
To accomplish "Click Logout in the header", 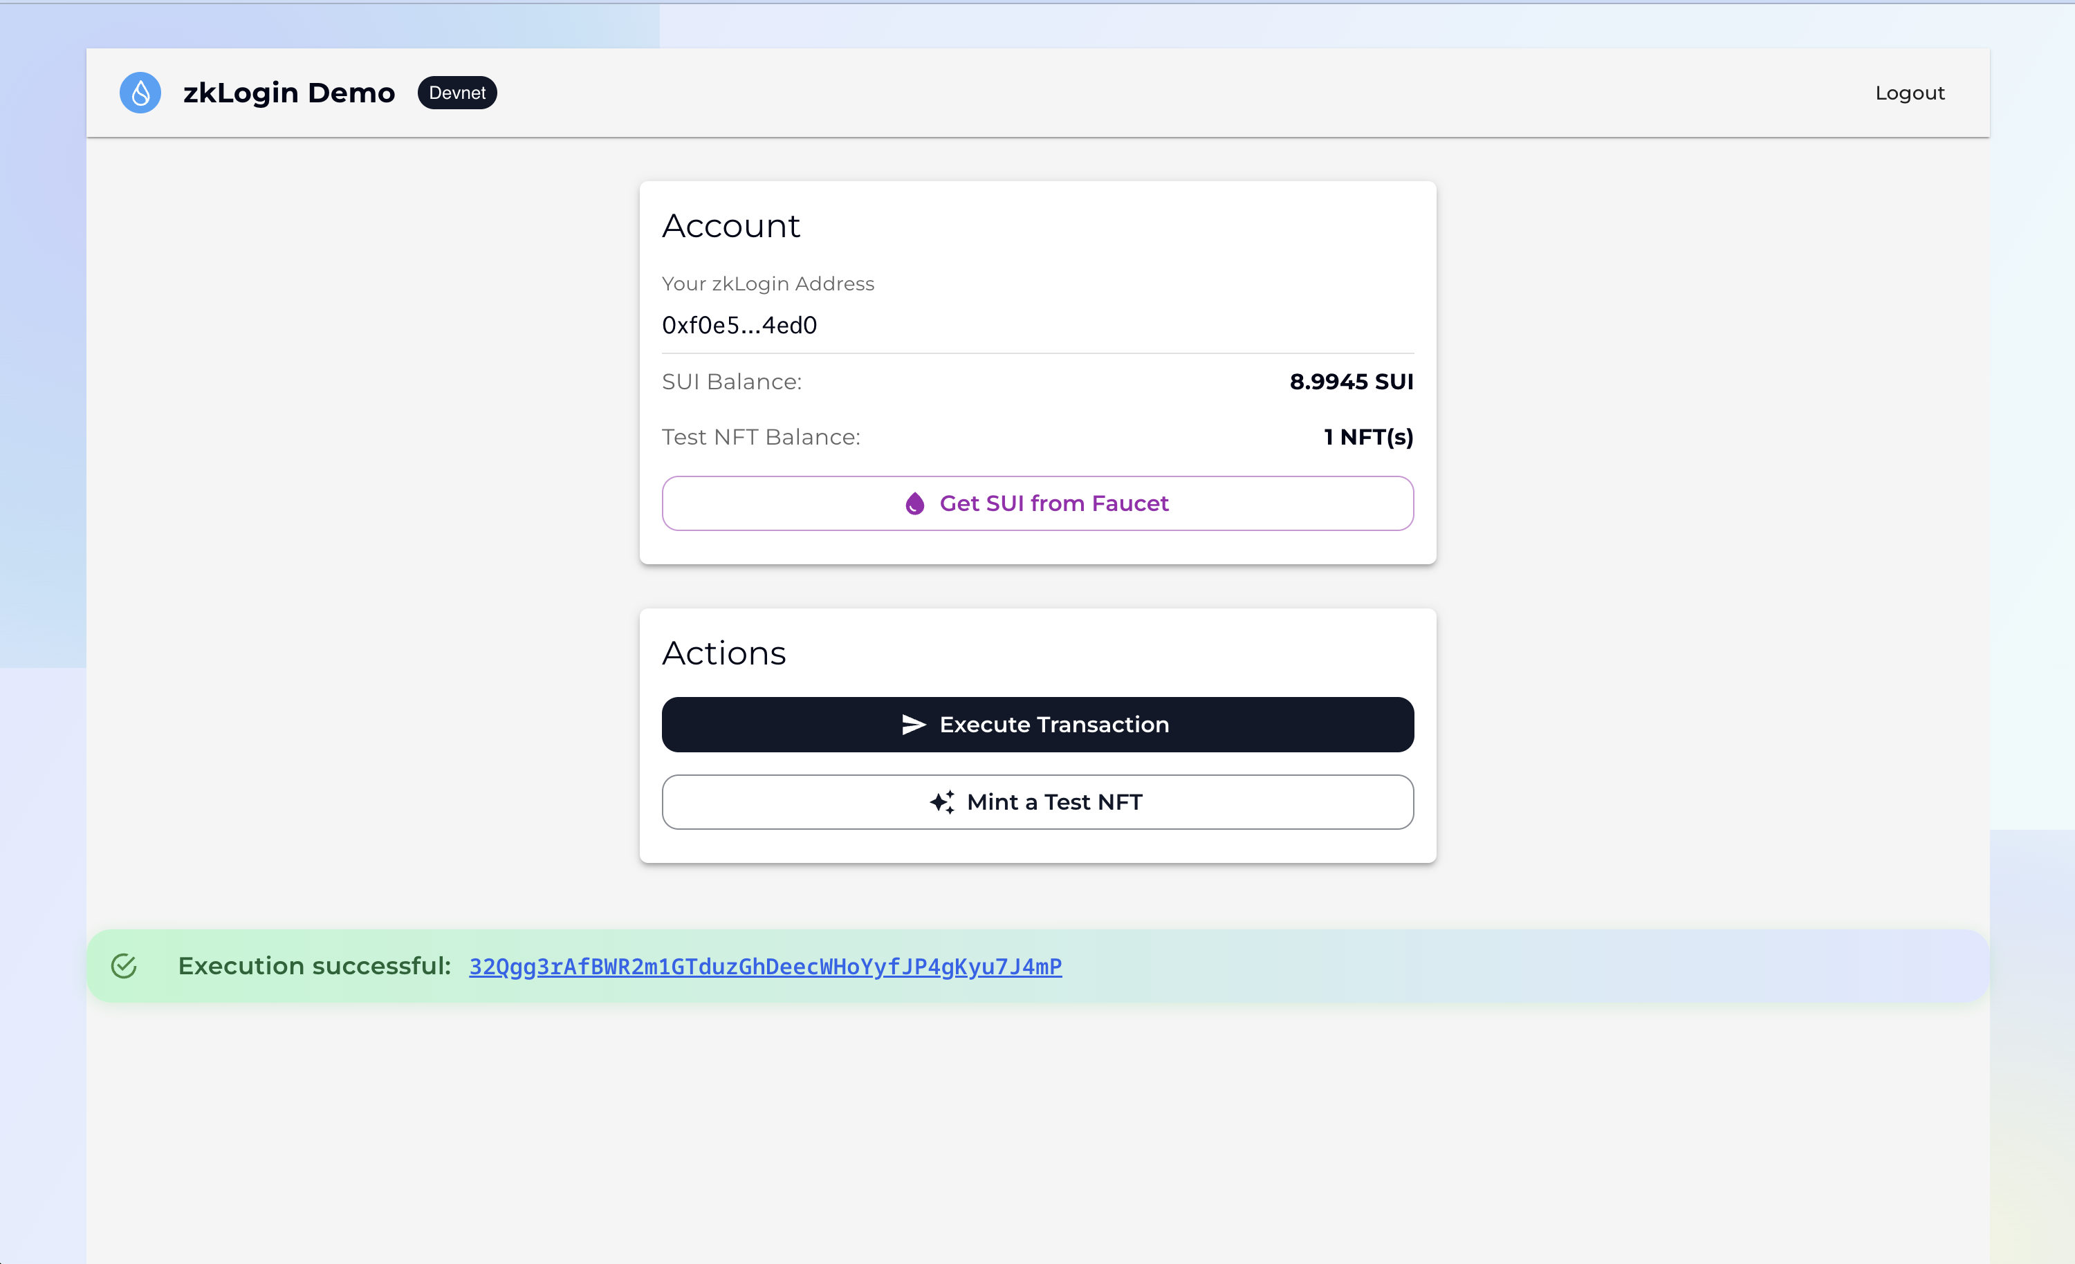I will pyautogui.click(x=1909, y=93).
